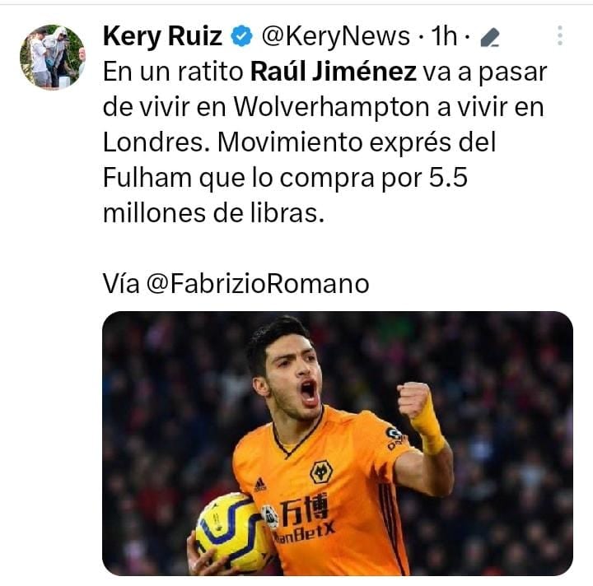Click 'Movimiento exprés del' tweet text
The width and height of the screenshot is (593, 586).
[x=357, y=143]
